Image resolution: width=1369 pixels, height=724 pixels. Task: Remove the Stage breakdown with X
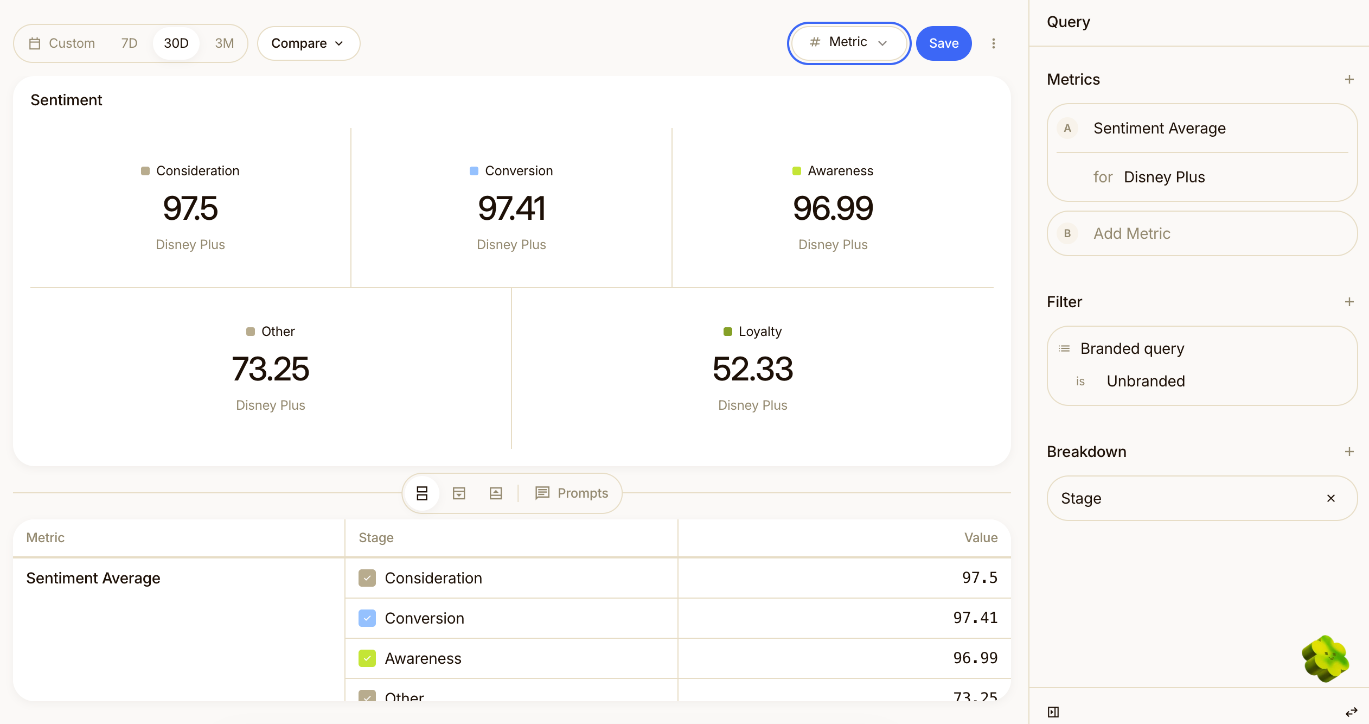(1331, 498)
